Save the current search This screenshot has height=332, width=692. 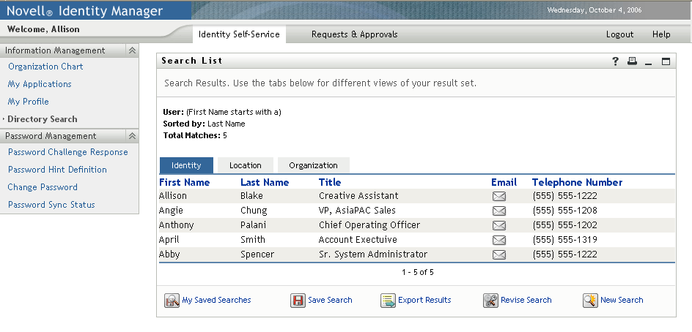coord(329,300)
